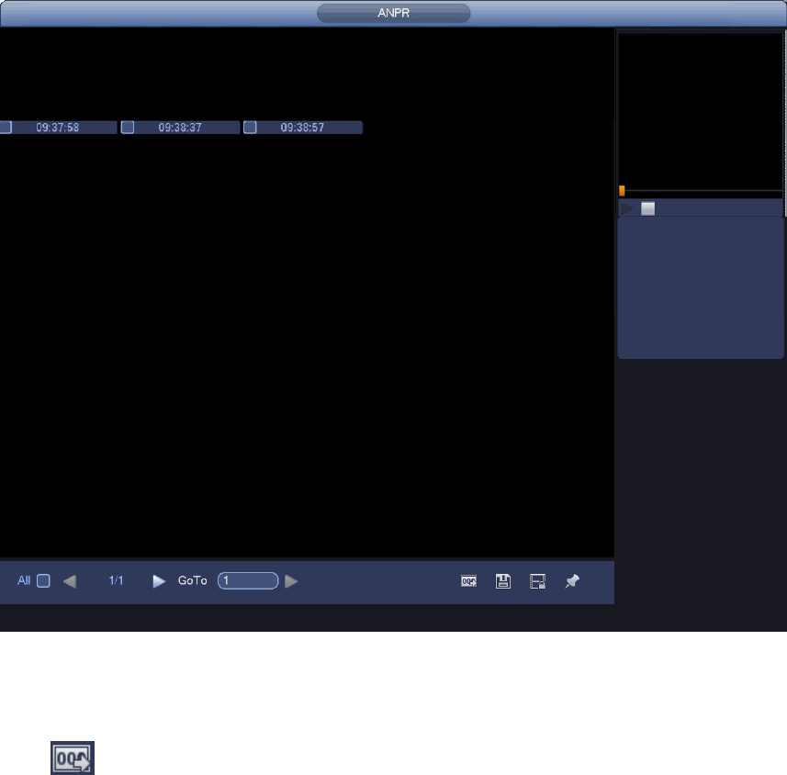Go to previous page arrow
This screenshot has height=775, width=787.
70,581
